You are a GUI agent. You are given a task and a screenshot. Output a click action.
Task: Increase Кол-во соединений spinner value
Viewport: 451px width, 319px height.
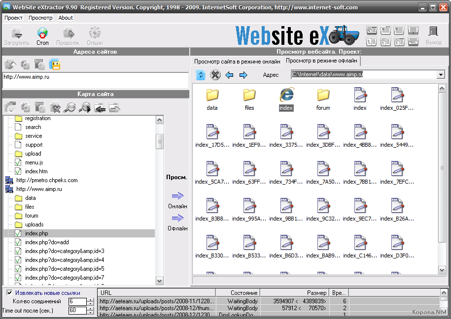coord(90,300)
